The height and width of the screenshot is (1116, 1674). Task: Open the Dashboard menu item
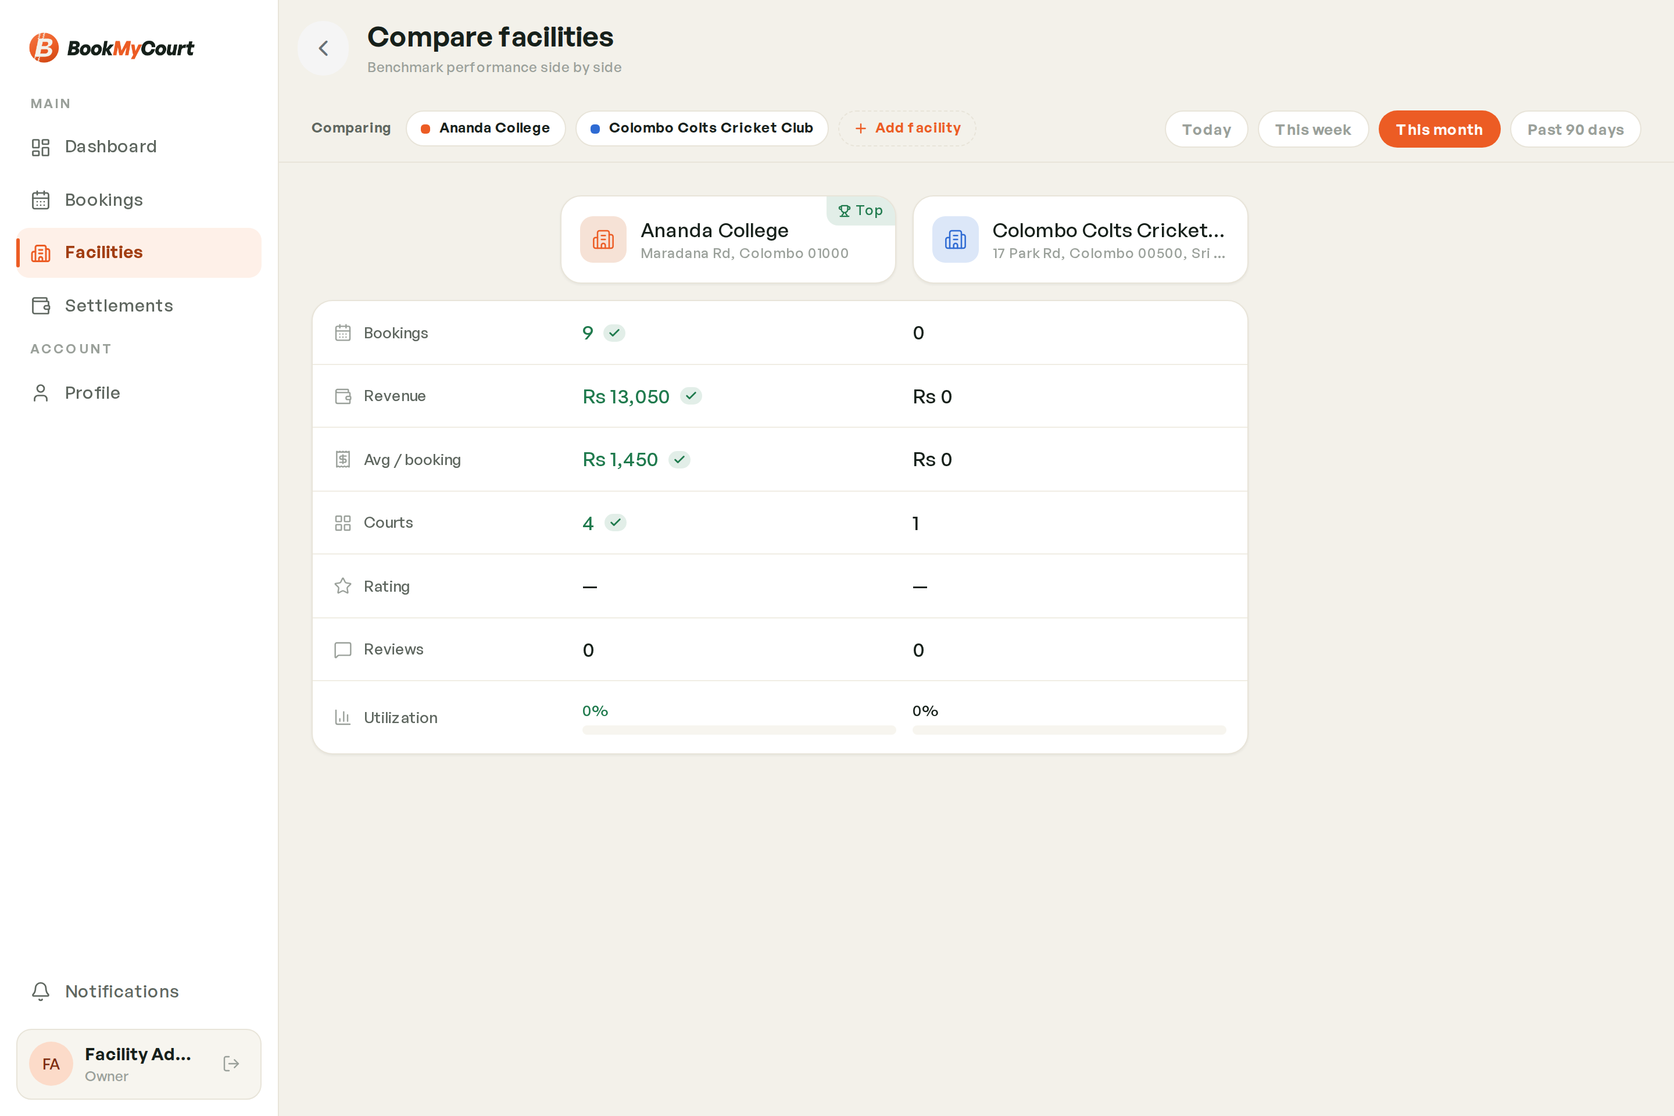(x=139, y=147)
